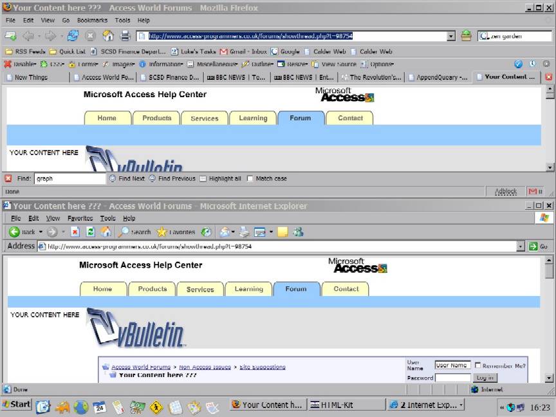Click HTML-Kit taskbar button
Screen dimensions: 556x417
[346, 405]
